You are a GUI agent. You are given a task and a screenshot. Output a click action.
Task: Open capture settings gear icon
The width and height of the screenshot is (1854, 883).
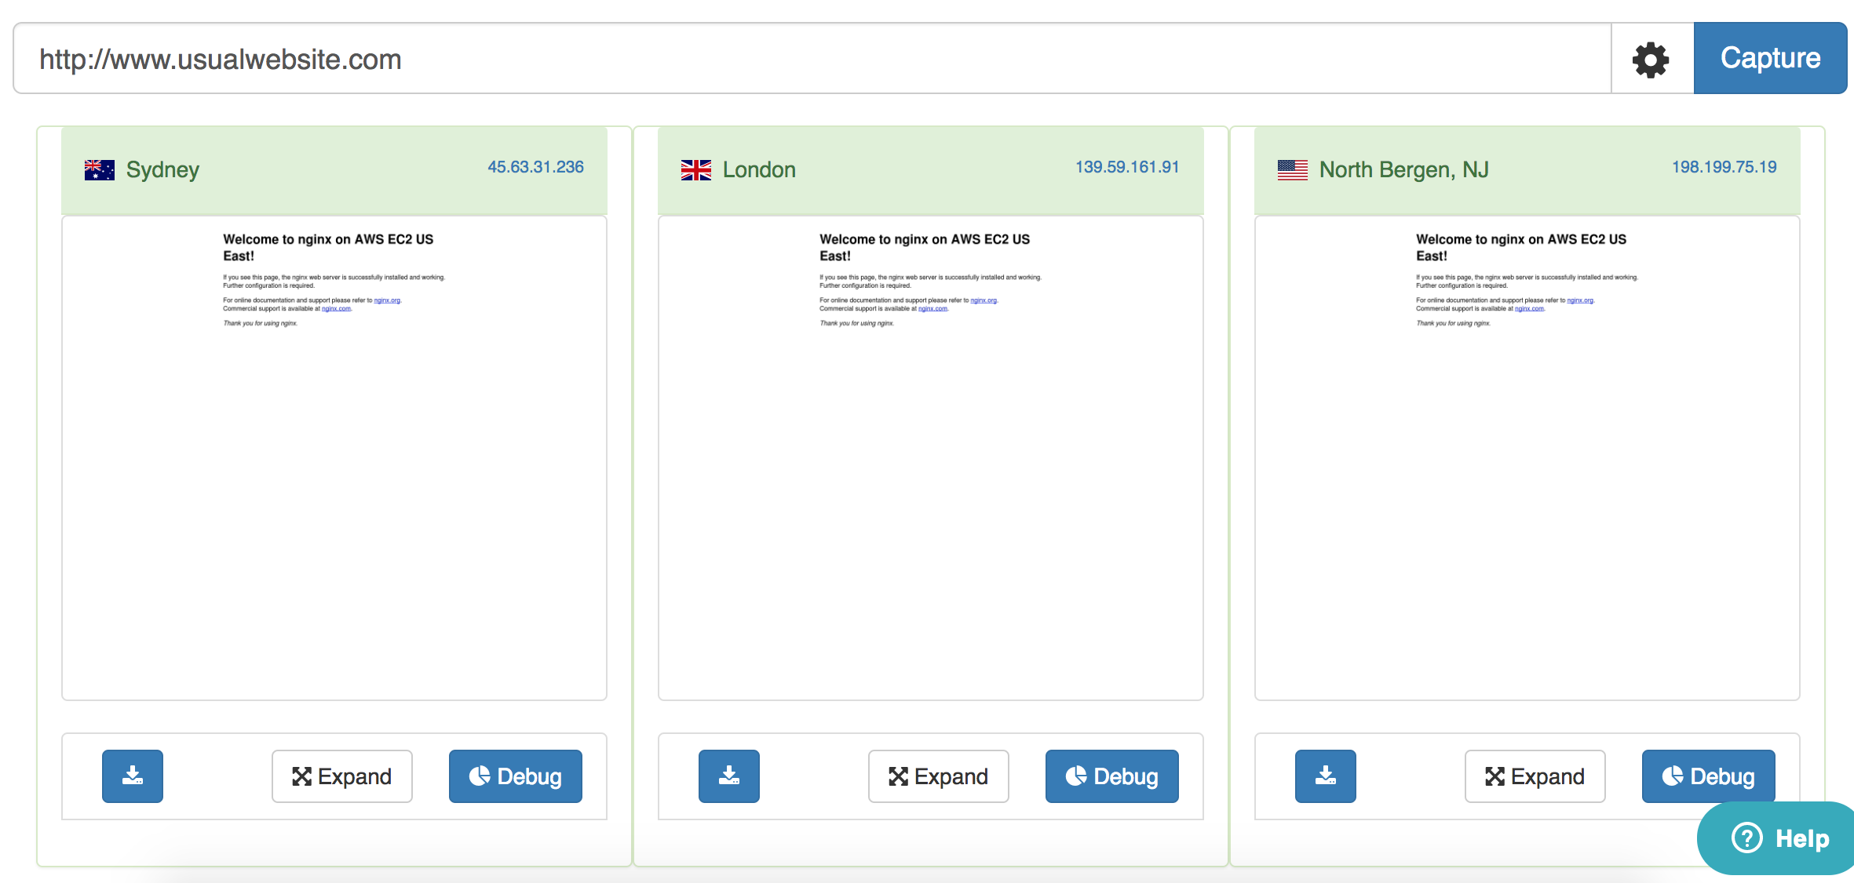point(1651,59)
